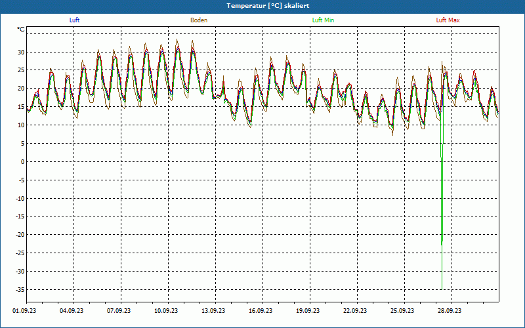Click the y-axis value 30
Image resolution: width=525 pixels, height=328 pixels.
pos(21,52)
